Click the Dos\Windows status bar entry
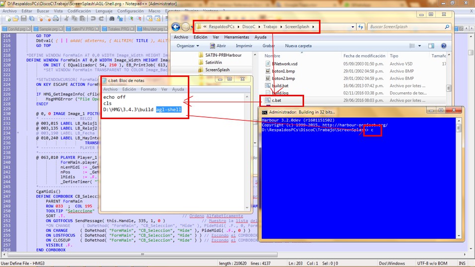The image size is (475, 267). coord(392,264)
